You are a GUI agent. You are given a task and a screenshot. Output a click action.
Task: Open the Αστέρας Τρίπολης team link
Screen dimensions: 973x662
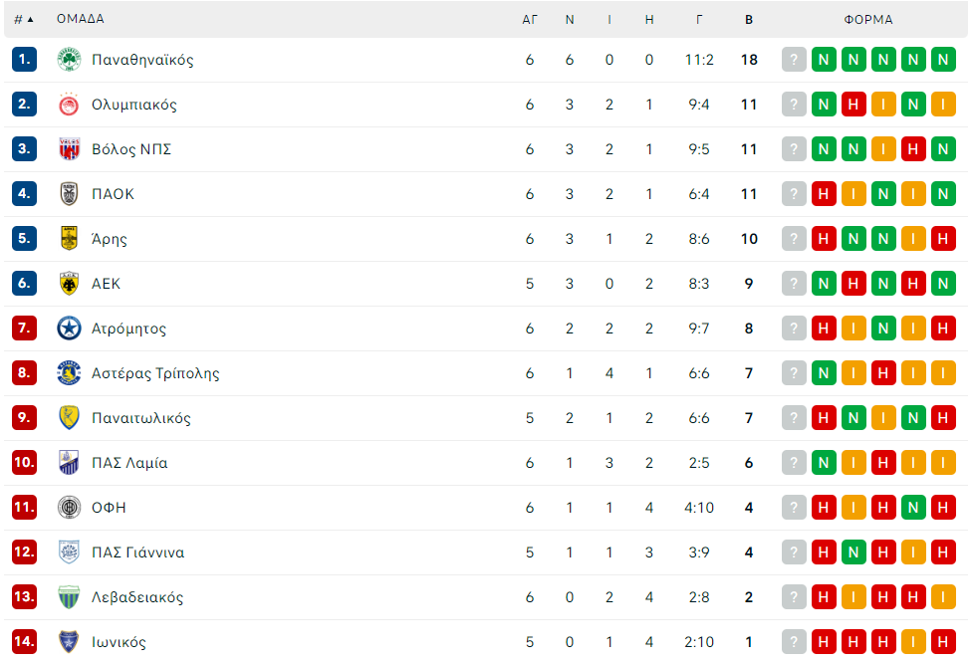(155, 373)
